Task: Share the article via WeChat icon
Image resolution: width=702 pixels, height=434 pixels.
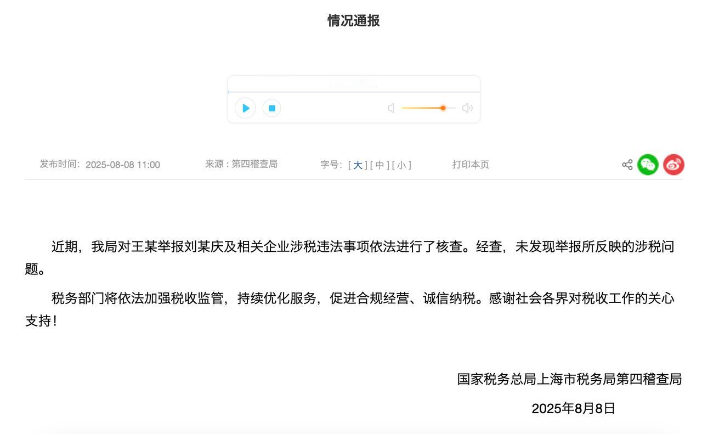Action: coord(648,165)
